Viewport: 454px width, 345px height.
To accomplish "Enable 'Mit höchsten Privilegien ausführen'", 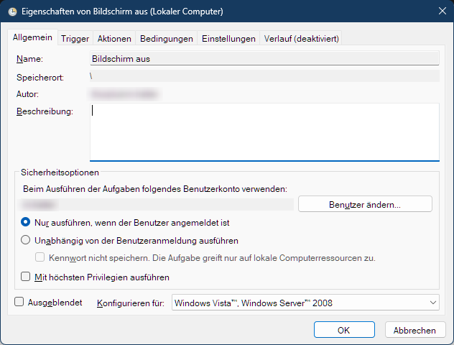I will point(26,276).
